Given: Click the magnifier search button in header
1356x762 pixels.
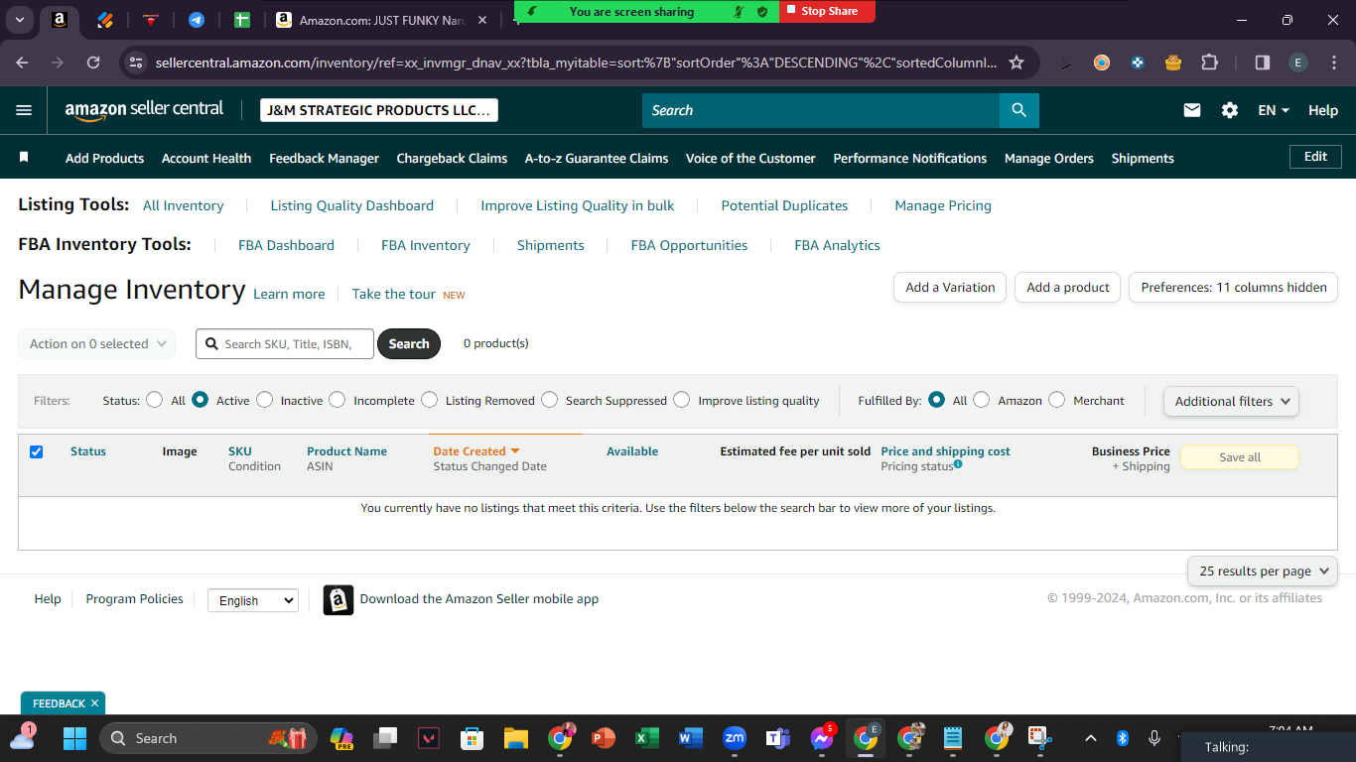Looking at the screenshot, I should pyautogui.click(x=1019, y=110).
